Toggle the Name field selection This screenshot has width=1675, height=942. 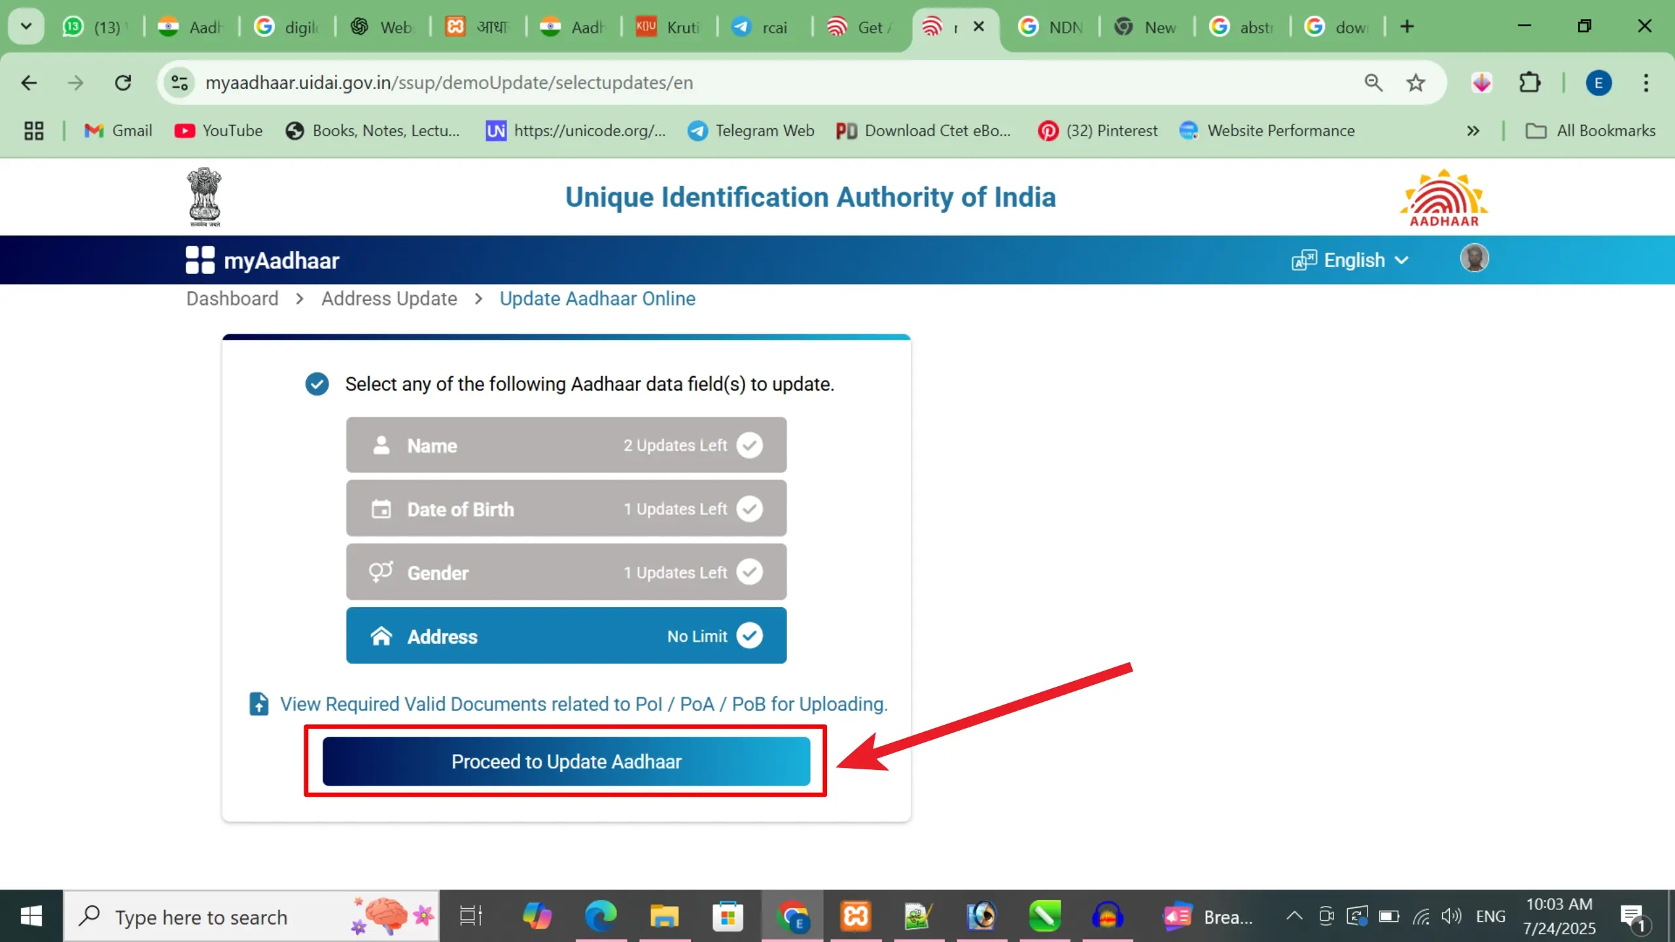(x=566, y=445)
